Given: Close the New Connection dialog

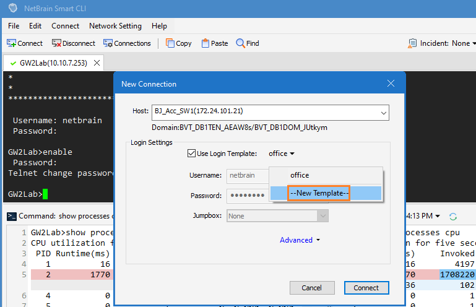Looking at the screenshot, I should [391, 84].
